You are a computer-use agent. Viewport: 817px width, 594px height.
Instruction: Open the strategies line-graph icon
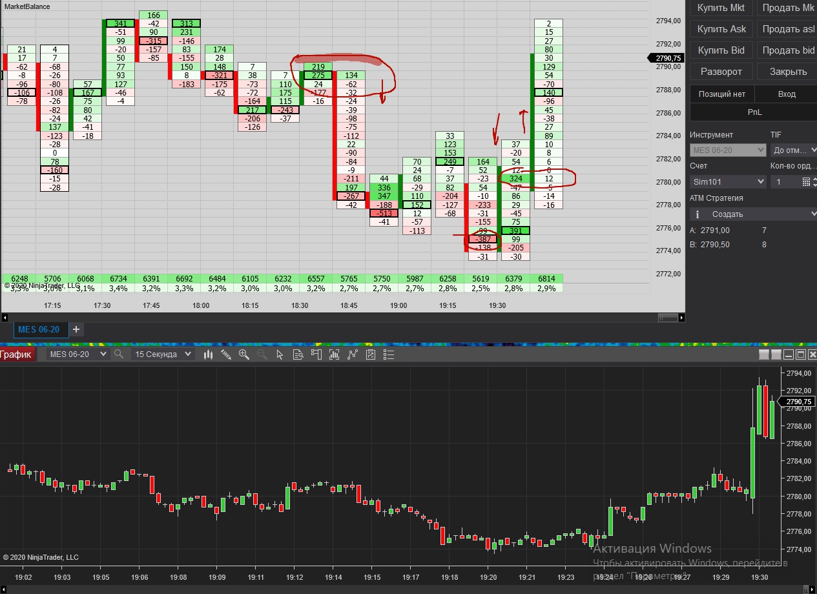pos(352,354)
